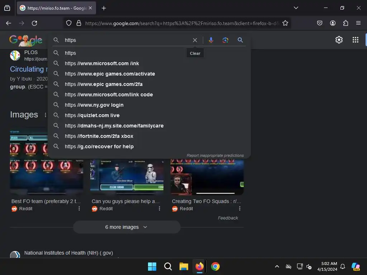Image resolution: width=367 pixels, height=275 pixels.
Task: Pick the fortnite.com/2fa xbox suggestion
Action: (x=149, y=136)
